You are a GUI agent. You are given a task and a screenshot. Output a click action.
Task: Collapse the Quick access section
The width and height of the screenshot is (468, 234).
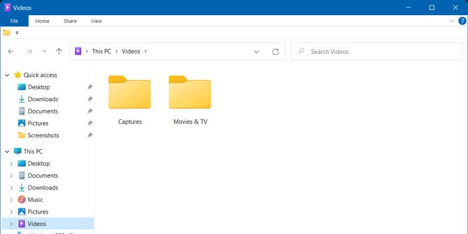pyautogui.click(x=7, y=75)
